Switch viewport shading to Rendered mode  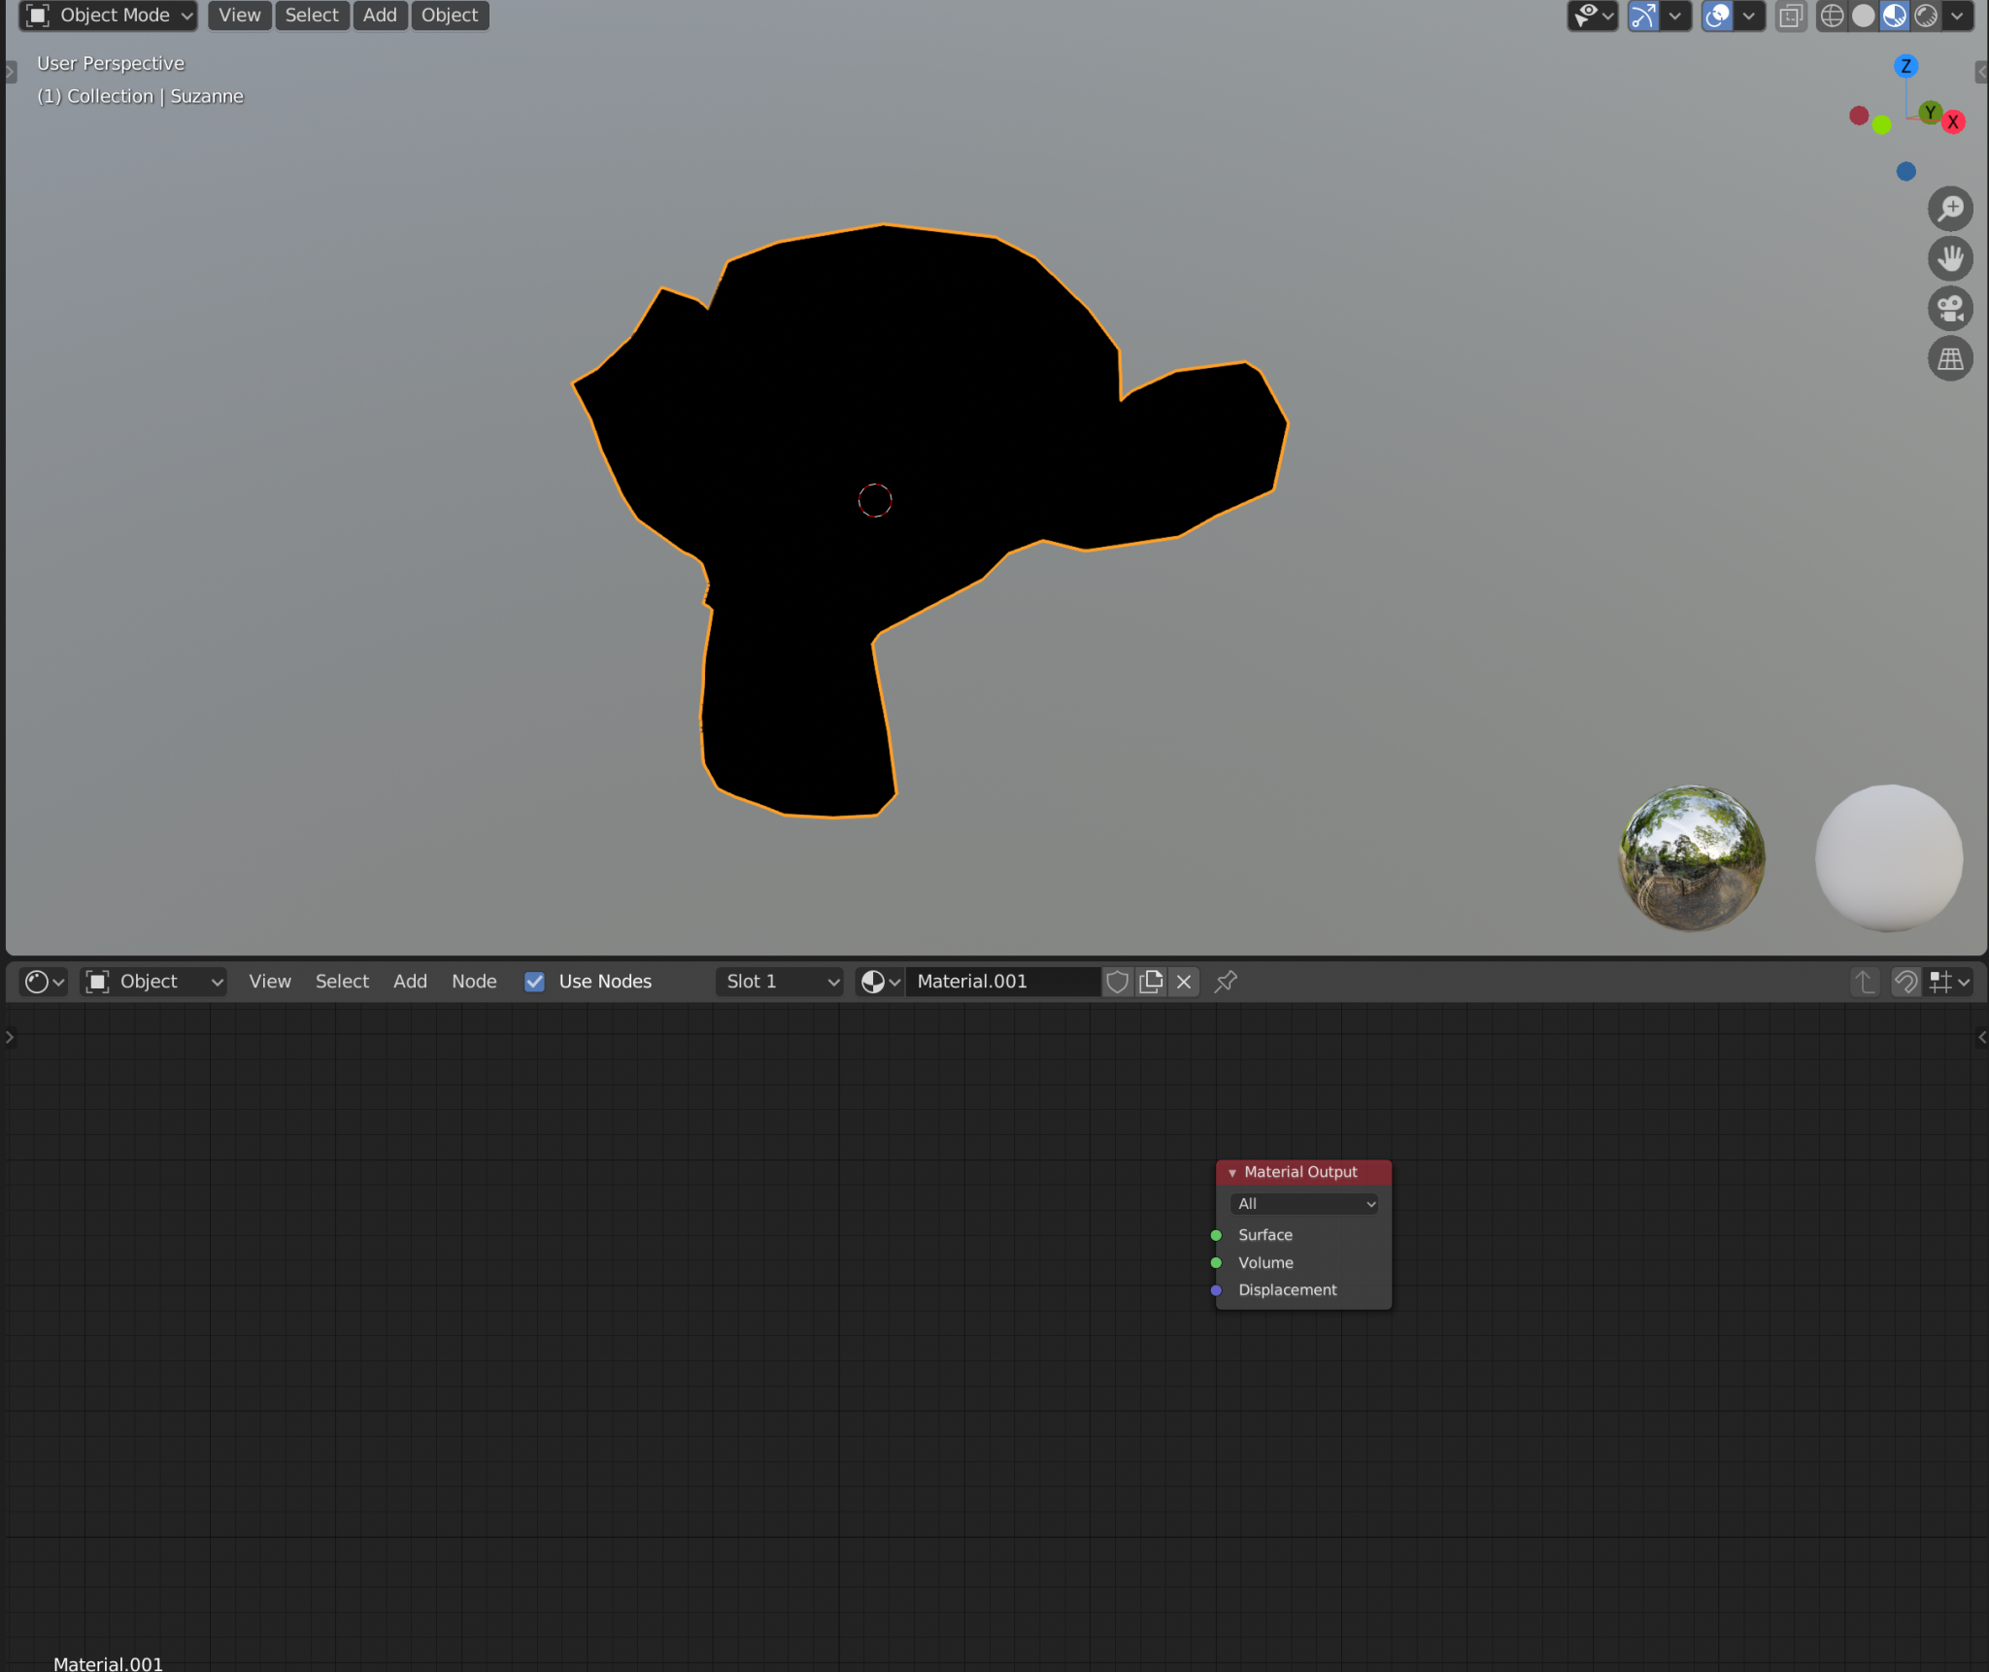click(x=1927, y=16)
